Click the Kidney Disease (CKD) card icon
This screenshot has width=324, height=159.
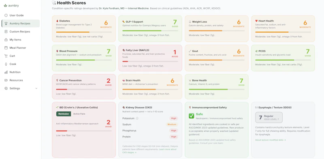(124, 107)
